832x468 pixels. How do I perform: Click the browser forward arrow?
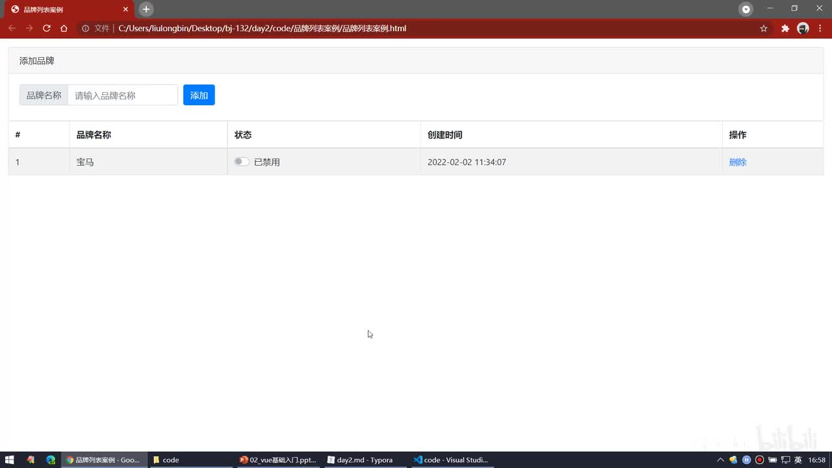coord(29,29)
